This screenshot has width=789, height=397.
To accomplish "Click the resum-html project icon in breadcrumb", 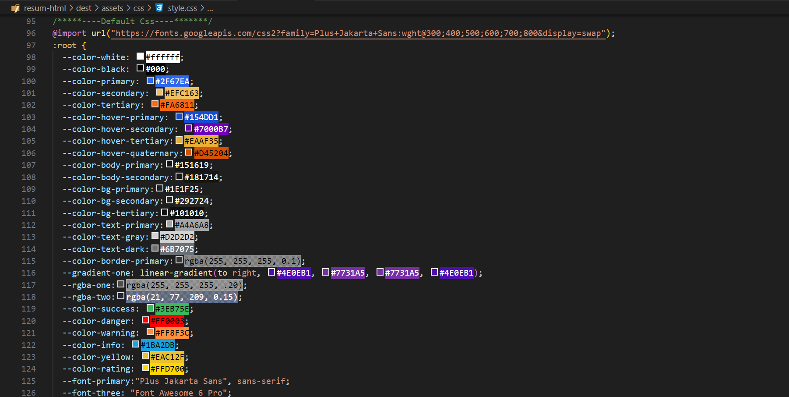I will (x=16, y=8).
